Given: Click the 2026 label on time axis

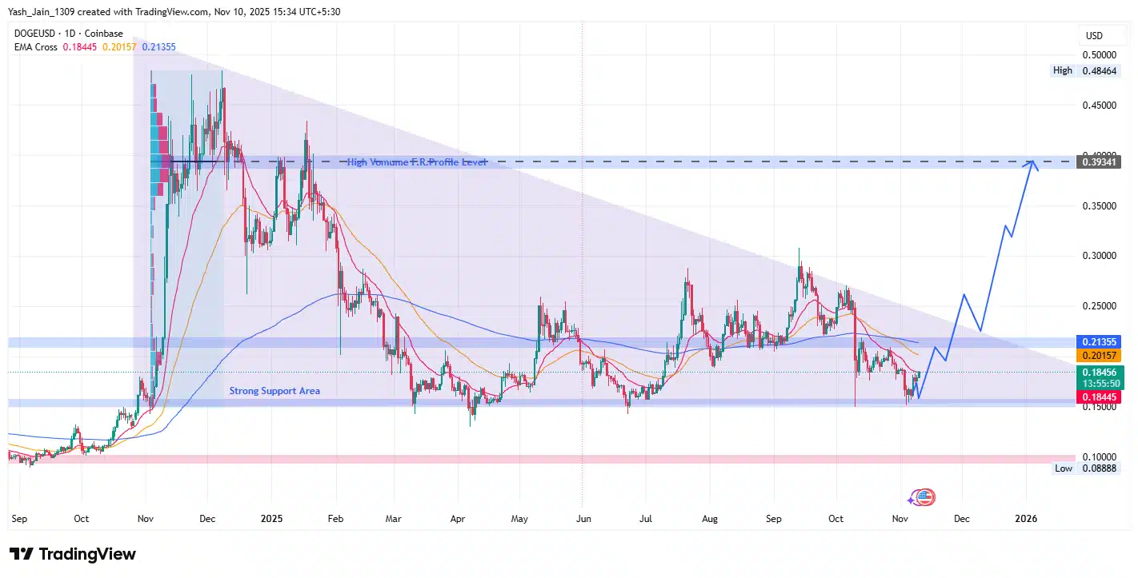Looking at the screenshot, I should [1025, 519].
